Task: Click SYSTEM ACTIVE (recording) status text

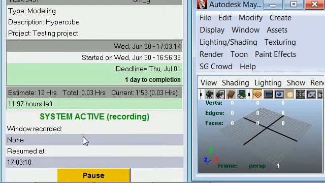Action: tap(94, 117)
